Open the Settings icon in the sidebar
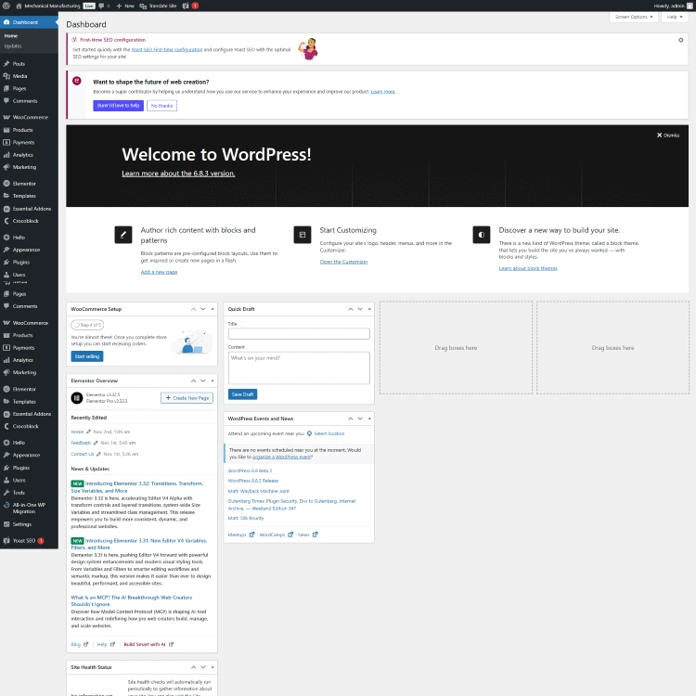Image resolution: width=696 pixels, height=696 pixels. coord(6,524)
